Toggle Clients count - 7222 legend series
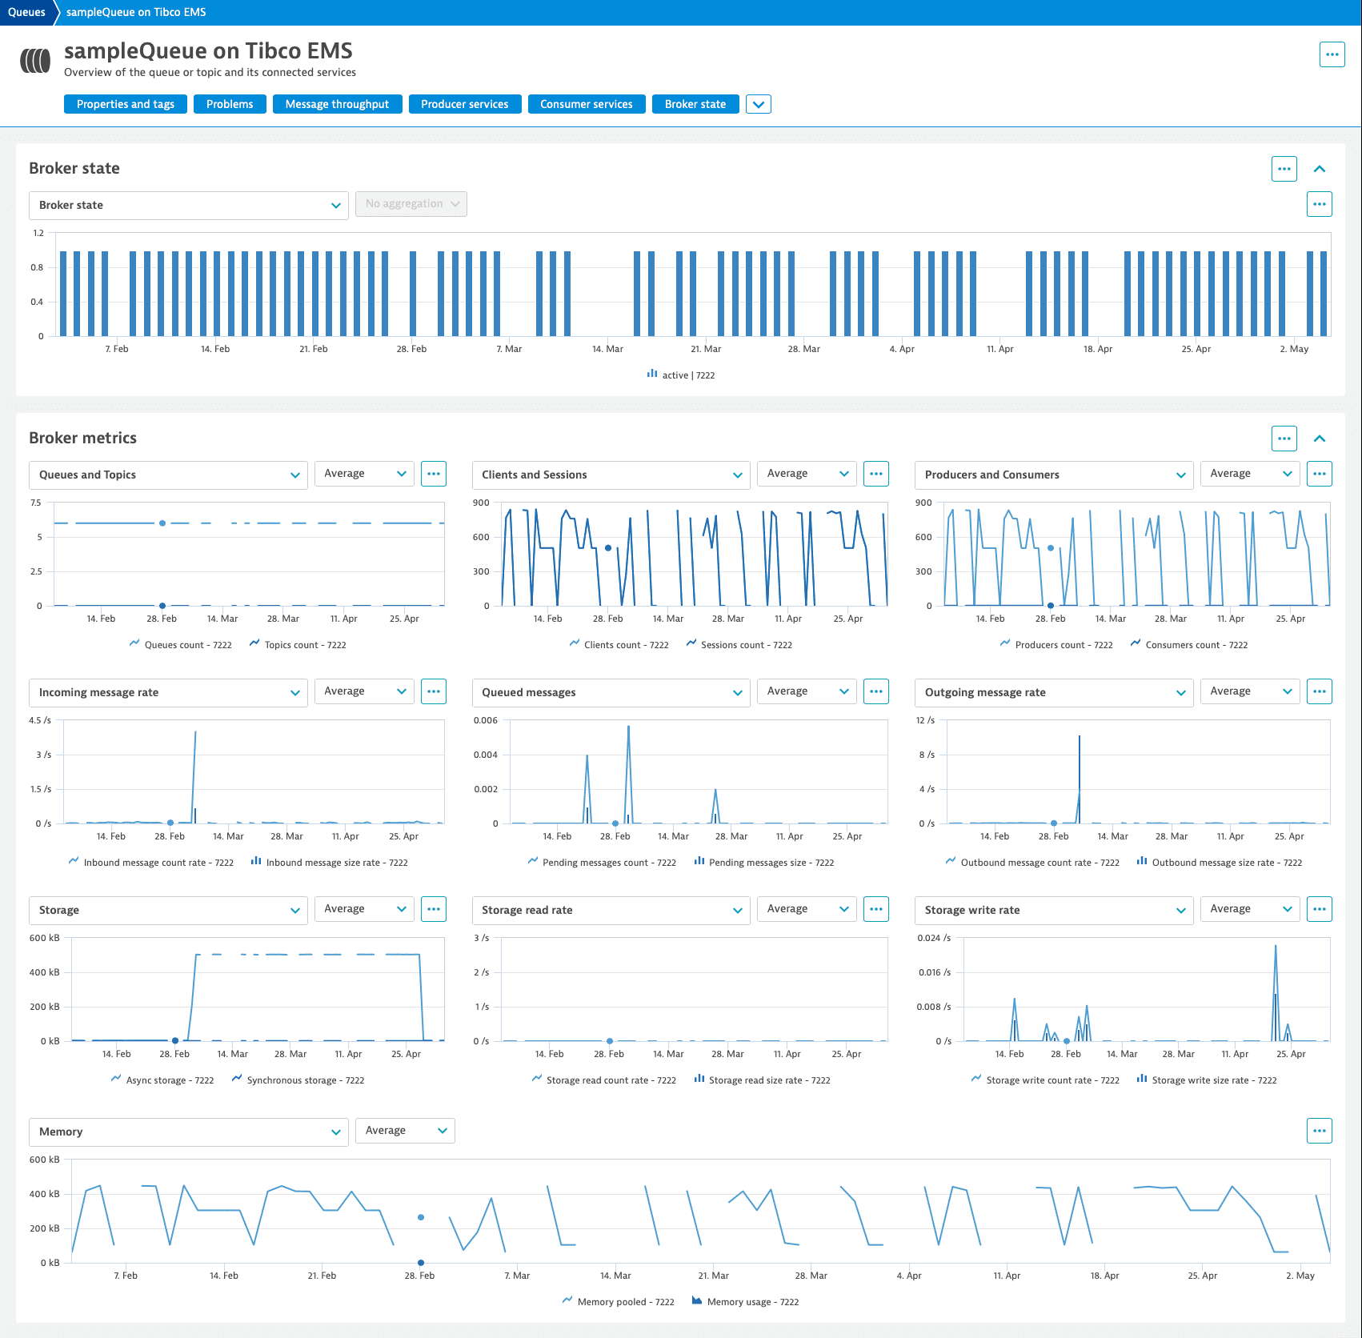This screenshot has width=1362, height=1338. (619, 644)
